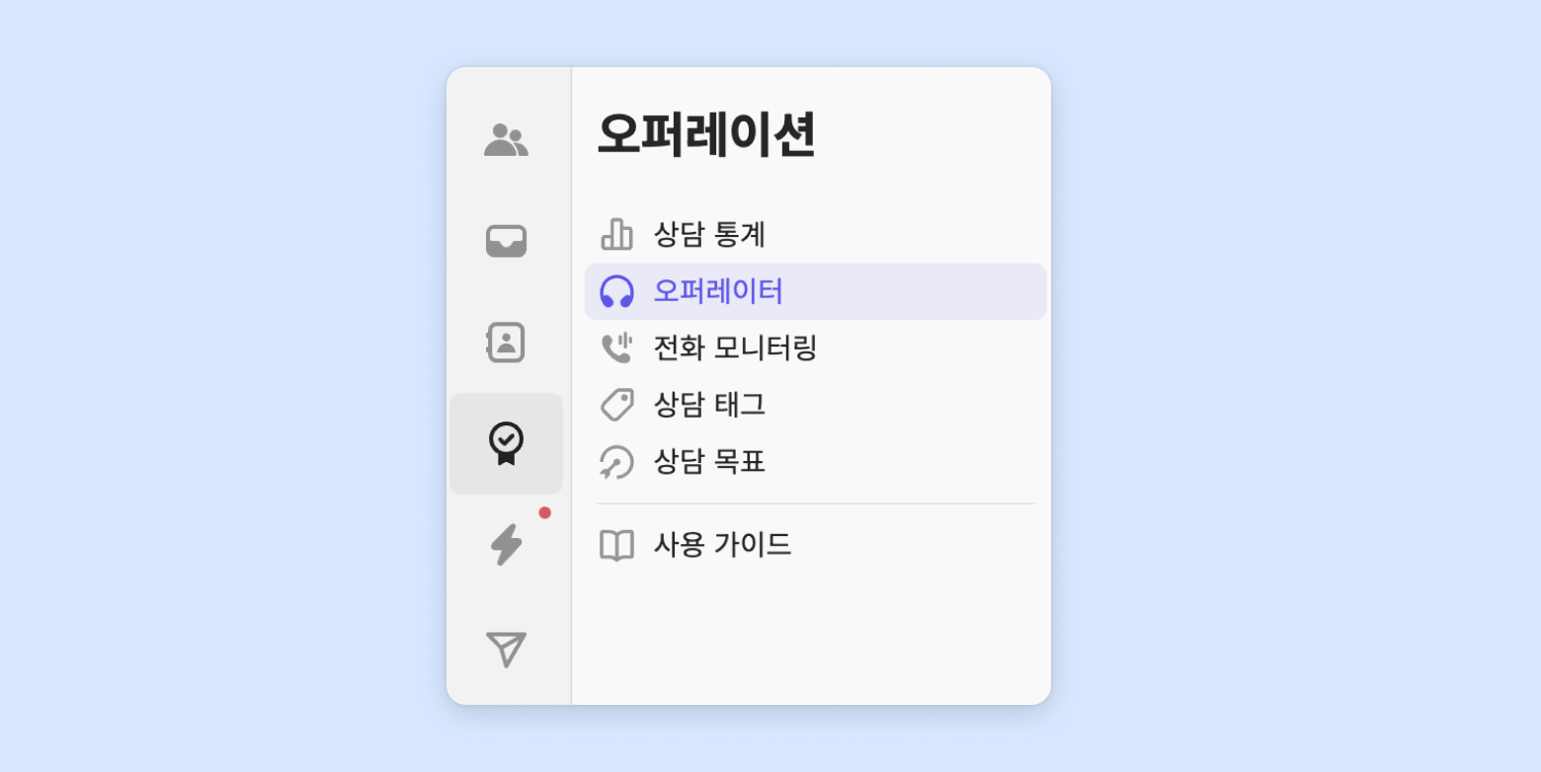The height and width of the screenshot is (772, 1541).
Task: Click the bar chart icon beside 상담 통계
Action: click(x=616, y=235)
